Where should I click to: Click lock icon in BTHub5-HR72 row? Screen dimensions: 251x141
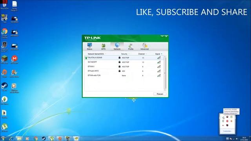point(119,71)
